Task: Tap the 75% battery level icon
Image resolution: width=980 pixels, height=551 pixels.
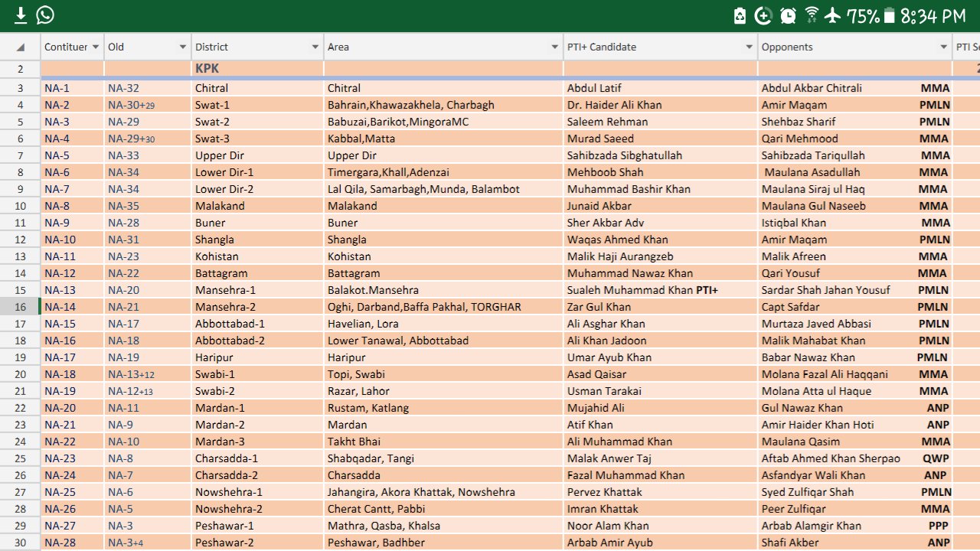Action: [889, 16]
